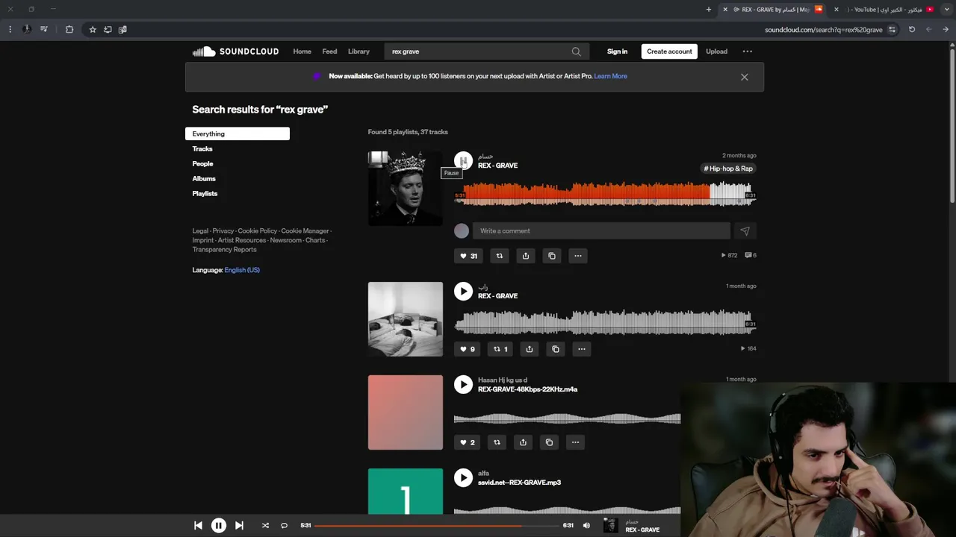Open the Learn More banner link
The width and height of the screenshot is (956, 537).
[610, 76]
